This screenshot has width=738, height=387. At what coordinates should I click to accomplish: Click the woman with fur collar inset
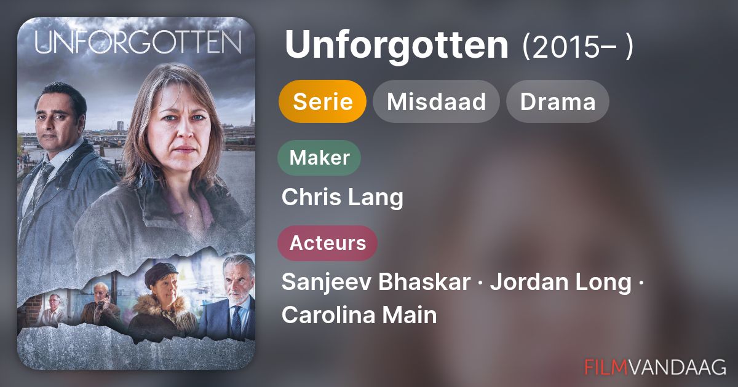[x=163, y=301]
